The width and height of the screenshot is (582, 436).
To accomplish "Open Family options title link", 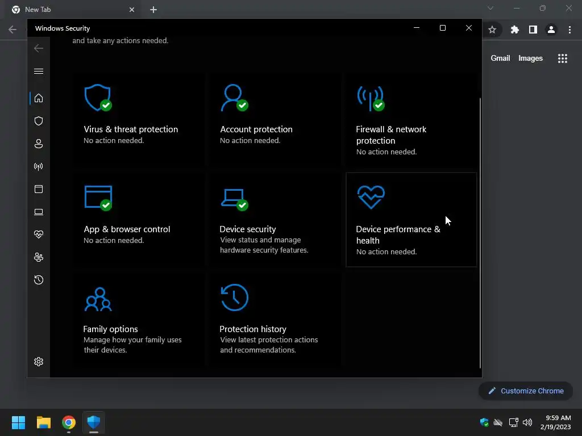I will point(110,329).
